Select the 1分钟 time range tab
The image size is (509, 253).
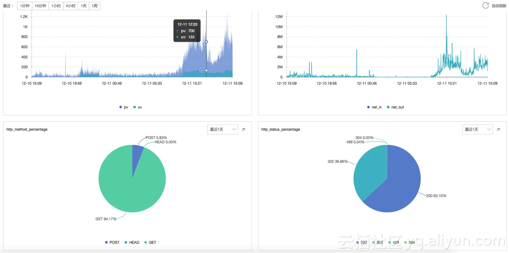25,6
